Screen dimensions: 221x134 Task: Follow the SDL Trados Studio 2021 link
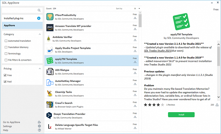point(158,51)
